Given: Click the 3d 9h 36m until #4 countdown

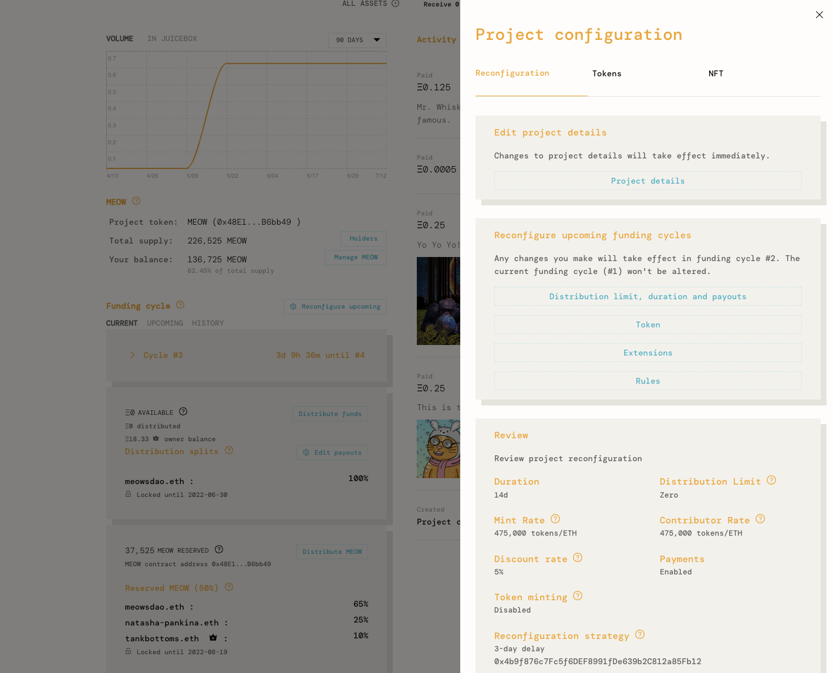Looking at the screenshot, I should tap(321, 355).
